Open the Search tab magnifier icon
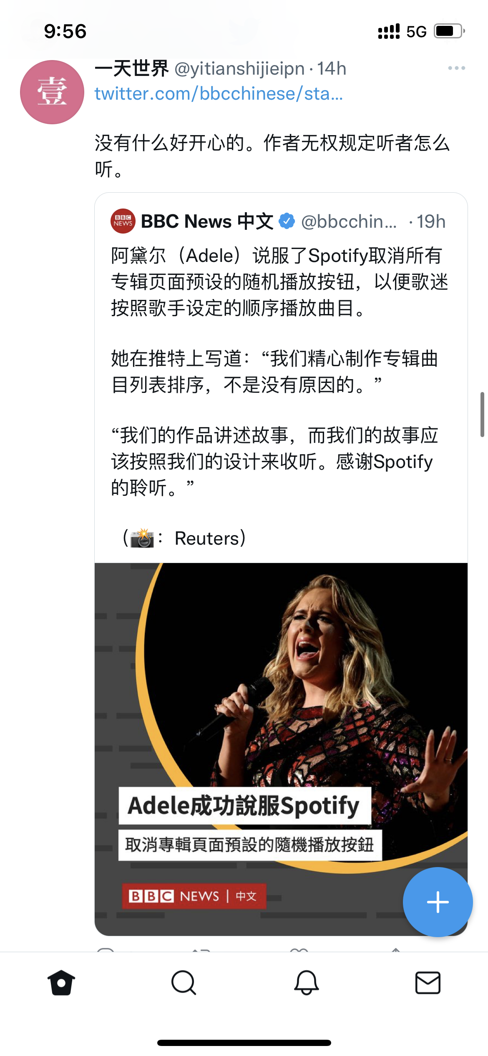Image resolution: width=488 pixels, height=1056 pixels. click(x=184, y=983)
